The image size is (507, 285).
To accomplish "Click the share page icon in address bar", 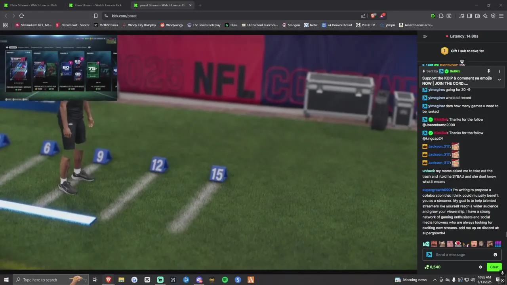I will tap(363, 16).
